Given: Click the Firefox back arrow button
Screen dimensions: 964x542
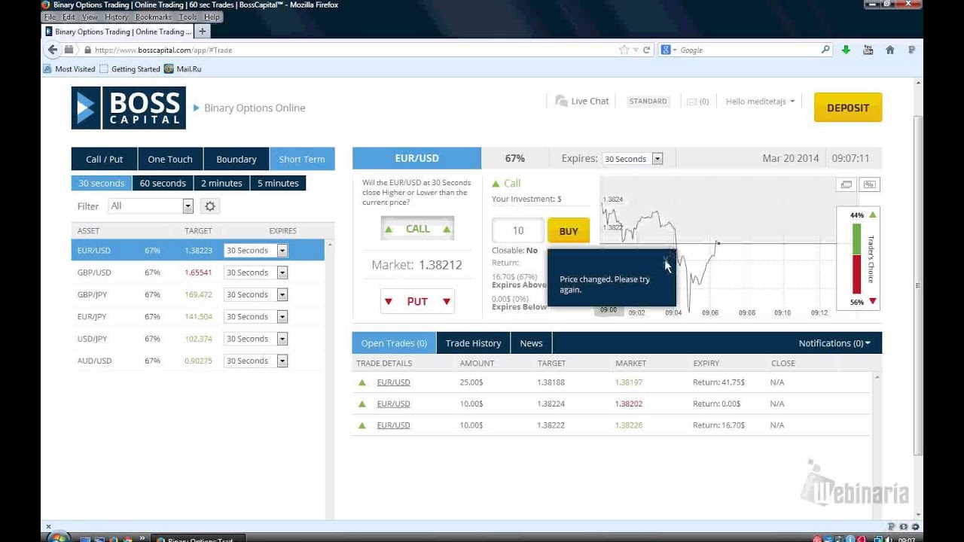Looking at the screenshot, I should pos(52,50).
